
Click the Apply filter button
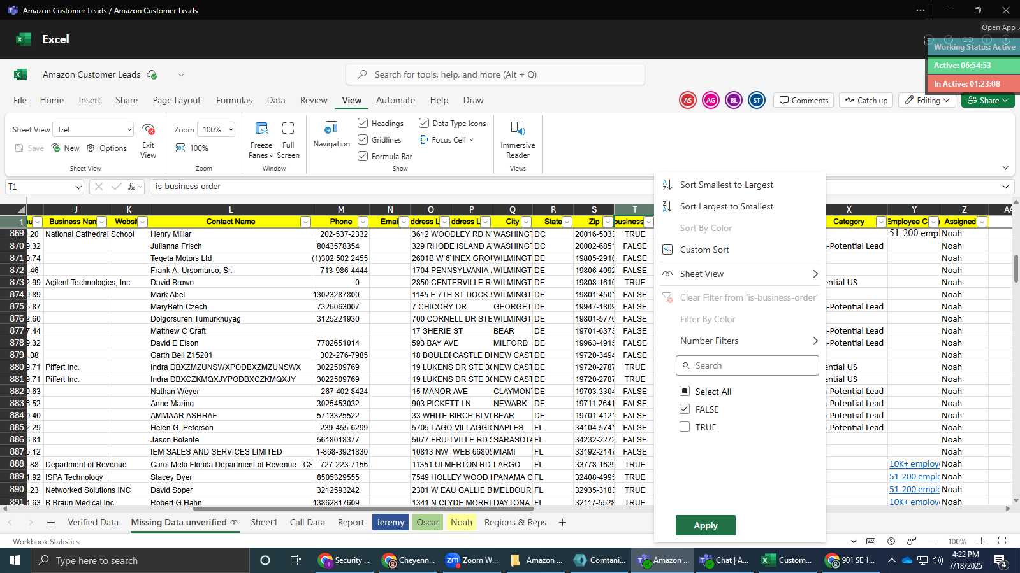click(706, 525)
